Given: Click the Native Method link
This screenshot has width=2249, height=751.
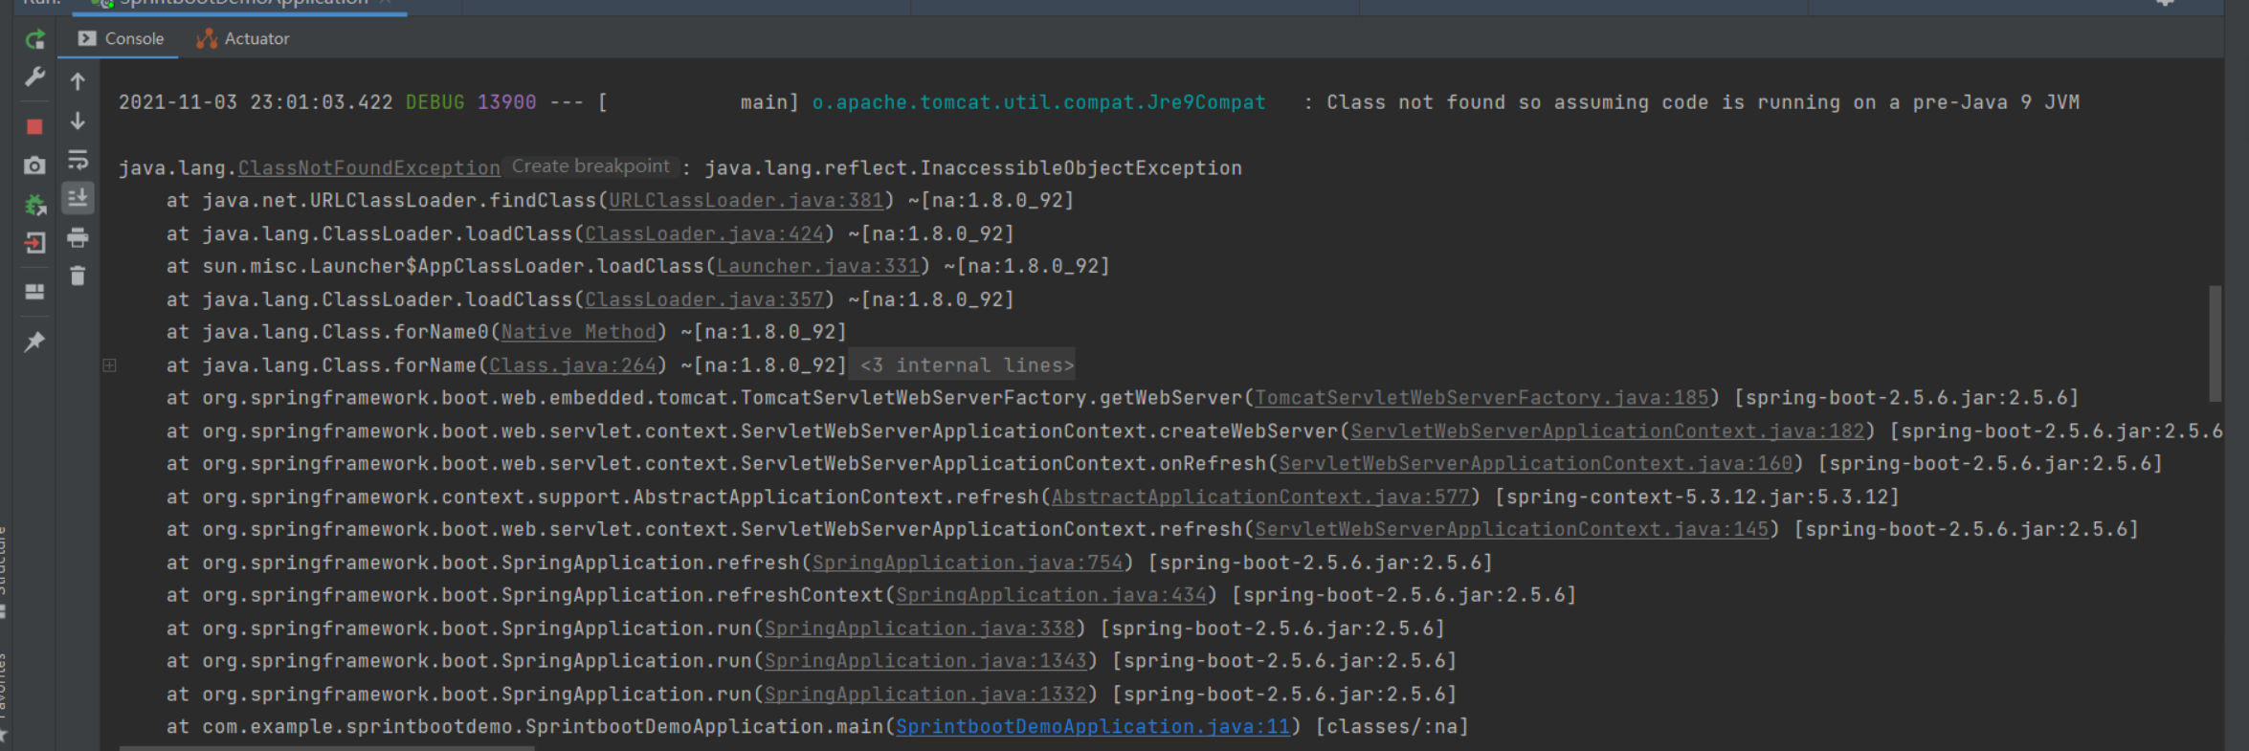Looking at the screenshot, I should tap(579, 333).
